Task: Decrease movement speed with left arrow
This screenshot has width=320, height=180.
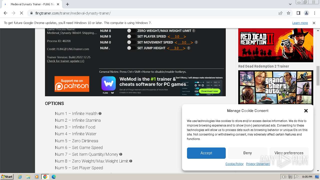Action: [x=176, y=42]
